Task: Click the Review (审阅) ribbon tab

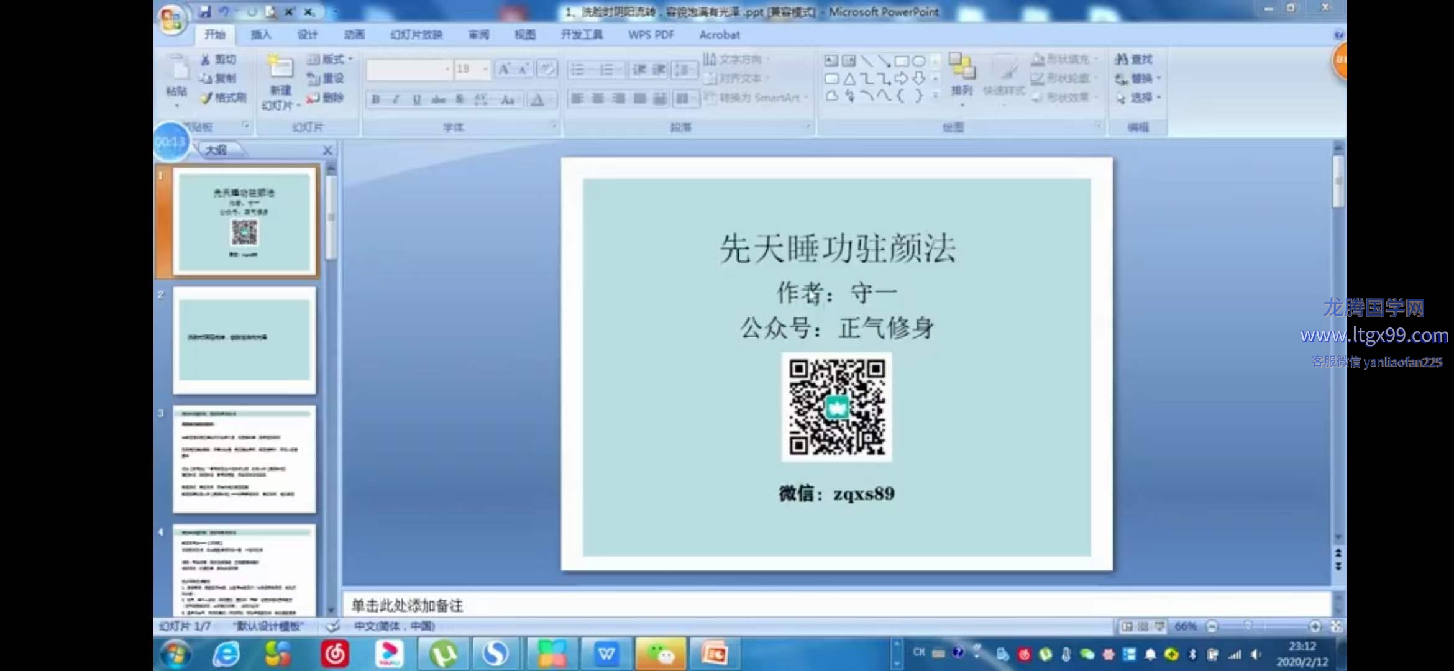Action: 478,34
